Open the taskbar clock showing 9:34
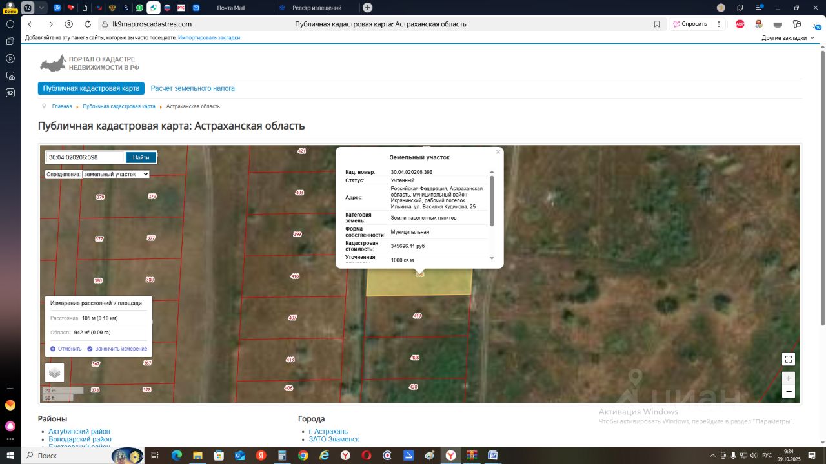This screenshot has width=826, height=464. (x=789, y=456)
